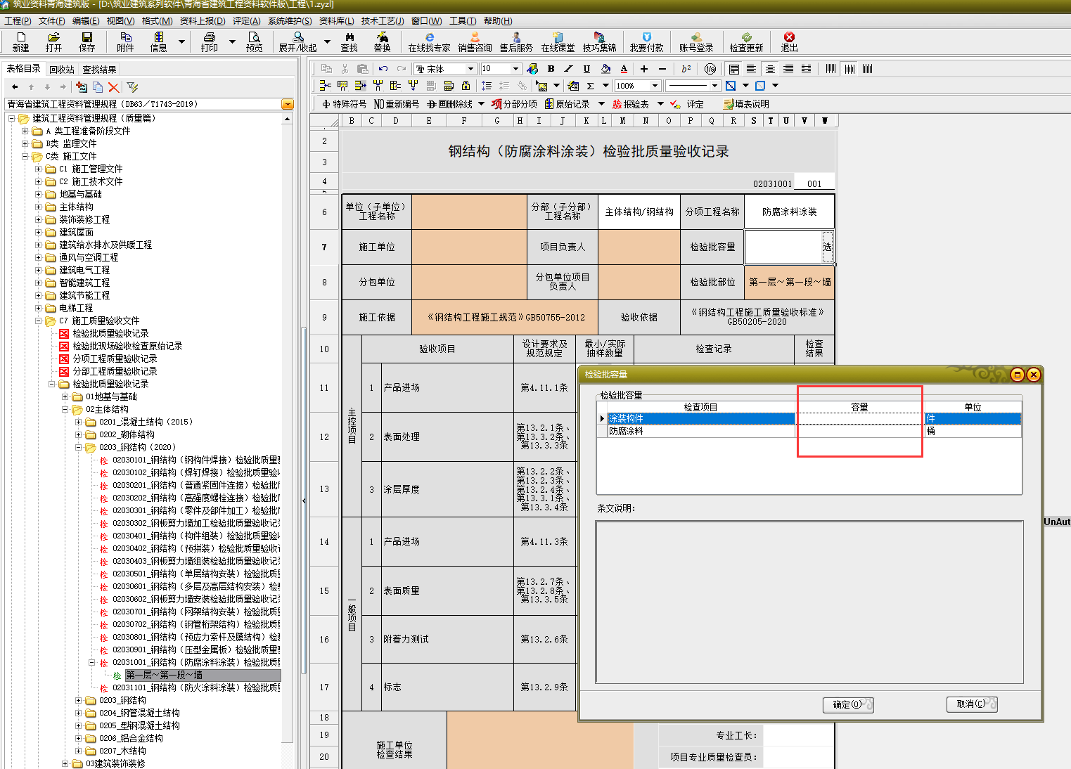Click 检查更新 check for updates icon
This screenshot has width=1071, height=769.
coord(746,42)
